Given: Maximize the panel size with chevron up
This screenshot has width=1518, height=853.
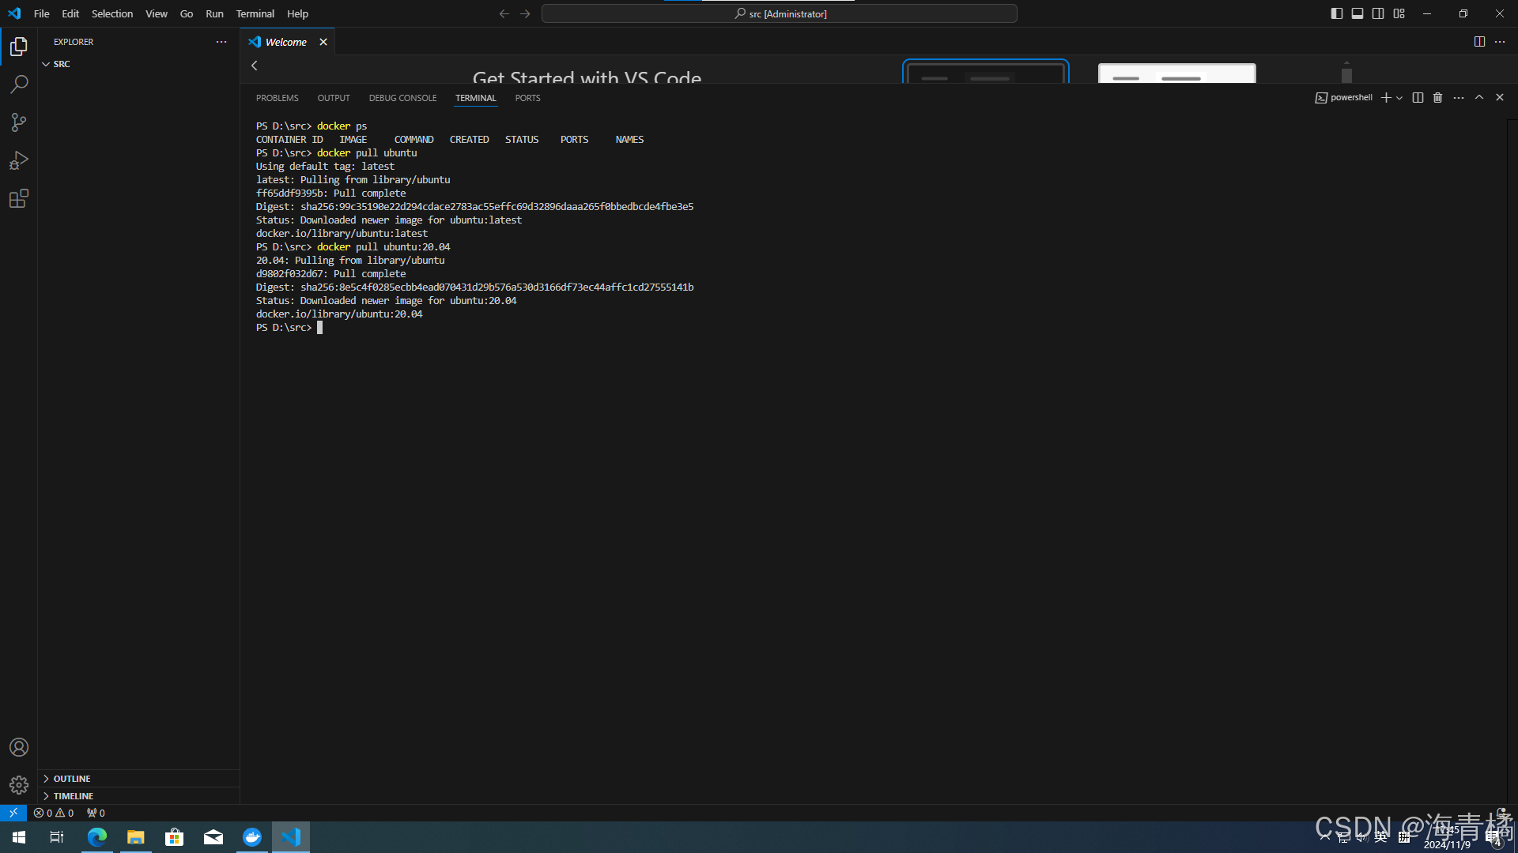Looking at the screenshot, I should [x=1479, y=98].
